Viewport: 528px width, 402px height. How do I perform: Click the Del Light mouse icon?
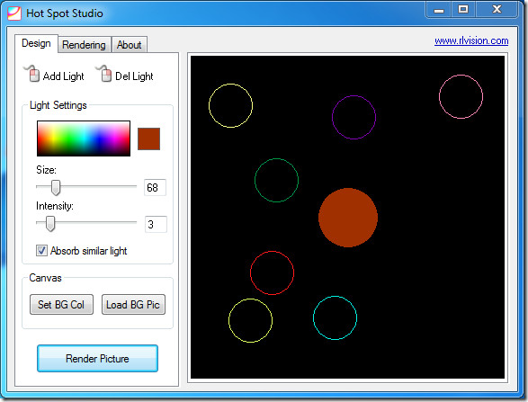click(104, 74)
